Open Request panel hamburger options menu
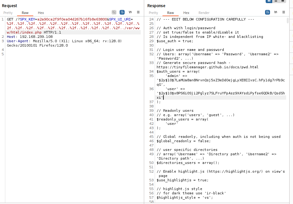 coord(138,12)
